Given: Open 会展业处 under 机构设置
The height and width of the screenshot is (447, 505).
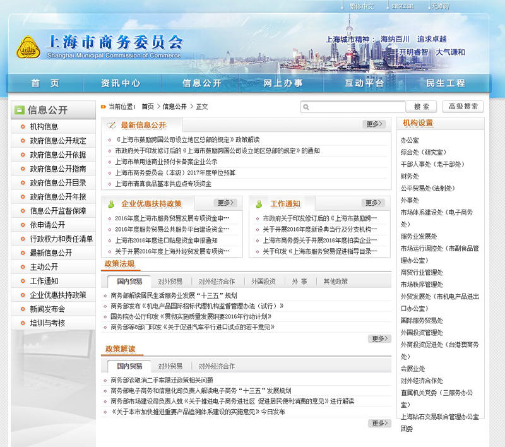Looking at the screenshot, I should click(x=413, y=369).
